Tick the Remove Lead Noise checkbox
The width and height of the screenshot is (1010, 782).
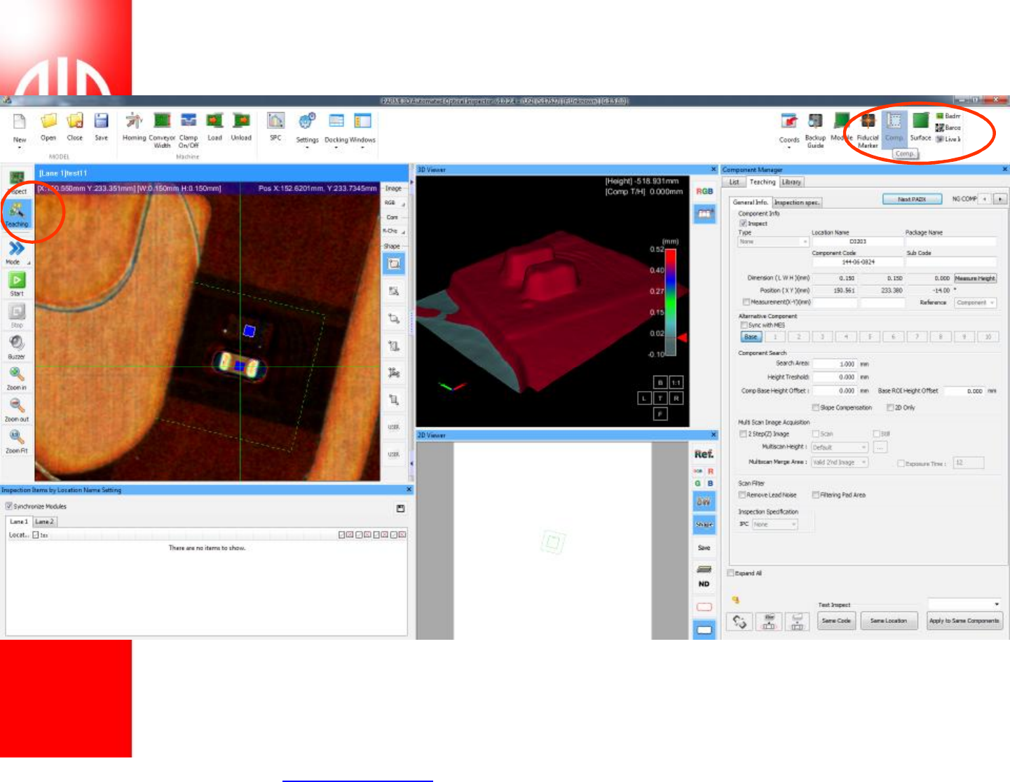[742, 495]
